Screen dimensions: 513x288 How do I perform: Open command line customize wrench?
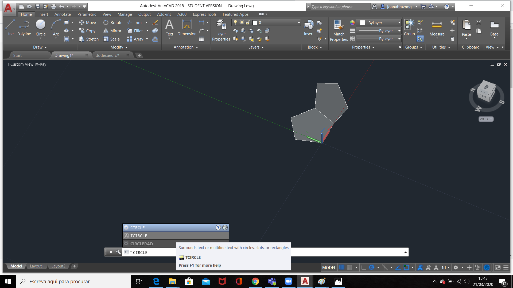click(x=118, y=252)
